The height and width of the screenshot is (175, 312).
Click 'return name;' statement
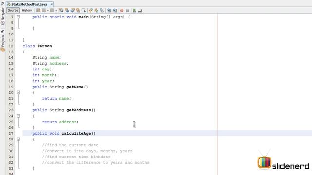[x=57, y=98]
